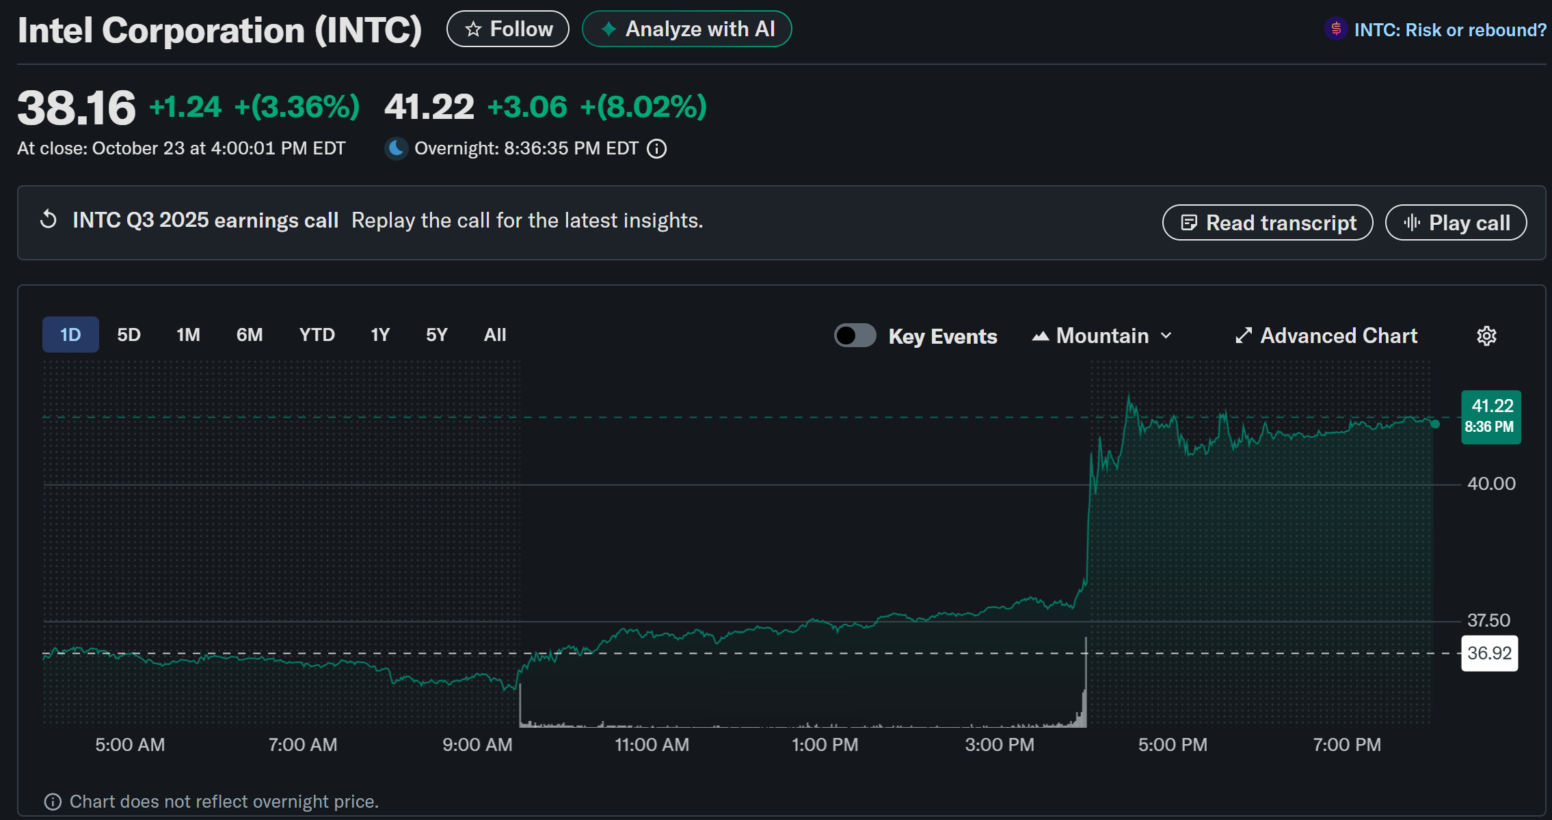
Task: Click the overnight info circle icon
Action: [x=657, y=148]
